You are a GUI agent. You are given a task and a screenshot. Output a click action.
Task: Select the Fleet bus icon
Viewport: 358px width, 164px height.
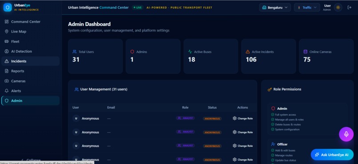[7, 42]
